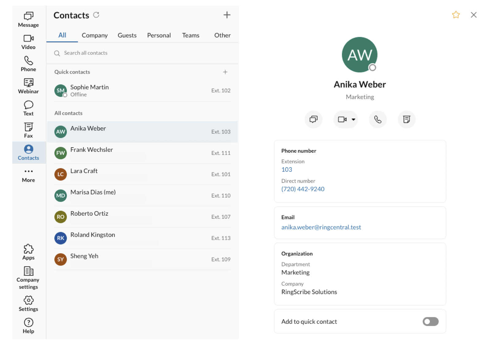The height and width of the screenshot is (346, 491).
Task: Star Anika Weber as favorite
Action: 456,15
